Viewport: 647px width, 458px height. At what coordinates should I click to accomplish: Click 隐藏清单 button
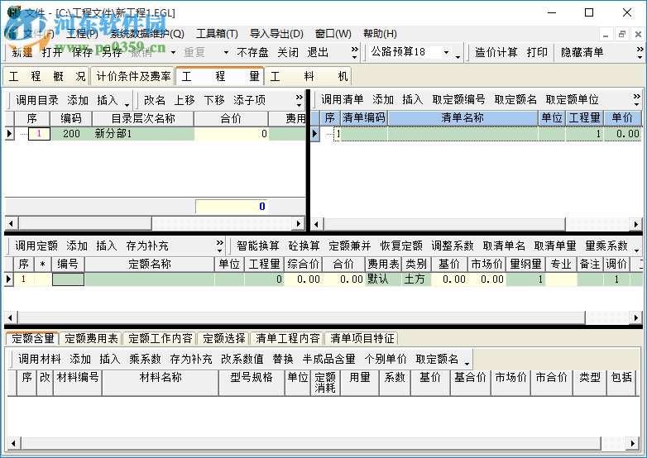582,52
